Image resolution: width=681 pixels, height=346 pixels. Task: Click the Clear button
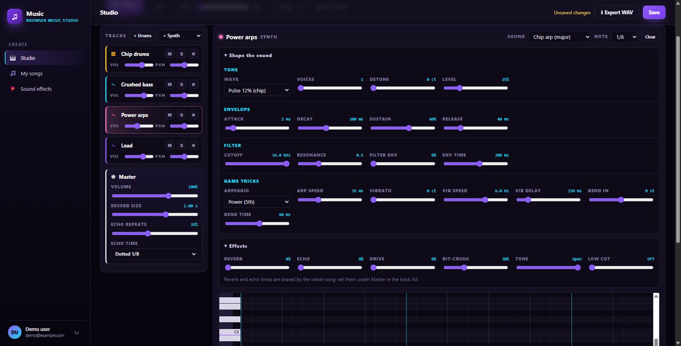(650, 37)
